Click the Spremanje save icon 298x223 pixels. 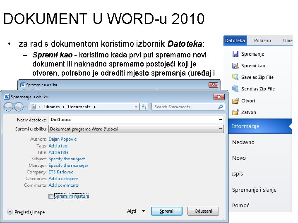coord(236,54)
